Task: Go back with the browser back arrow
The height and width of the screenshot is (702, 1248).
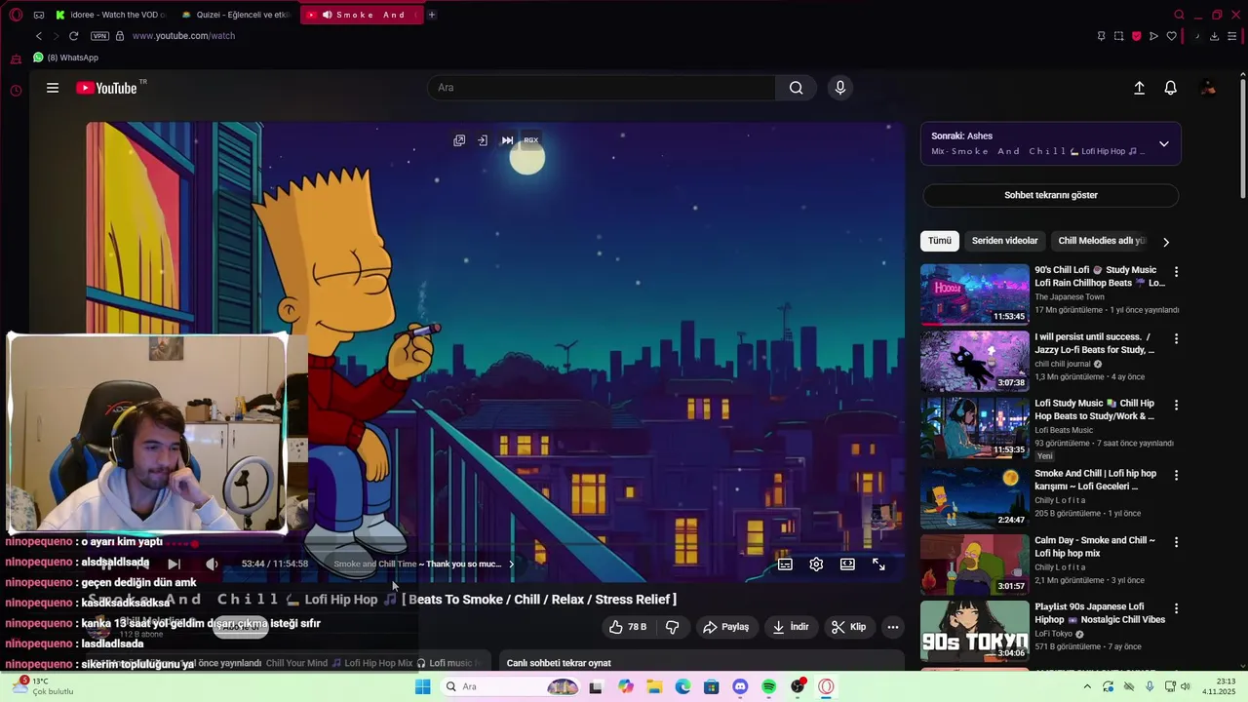Action: 39,36
